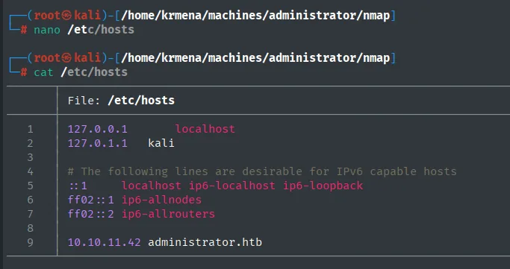This screenshot has width=510, height=269.
Task: Click the 'ff02::1' address on line 6
Action: coord(91,200)
